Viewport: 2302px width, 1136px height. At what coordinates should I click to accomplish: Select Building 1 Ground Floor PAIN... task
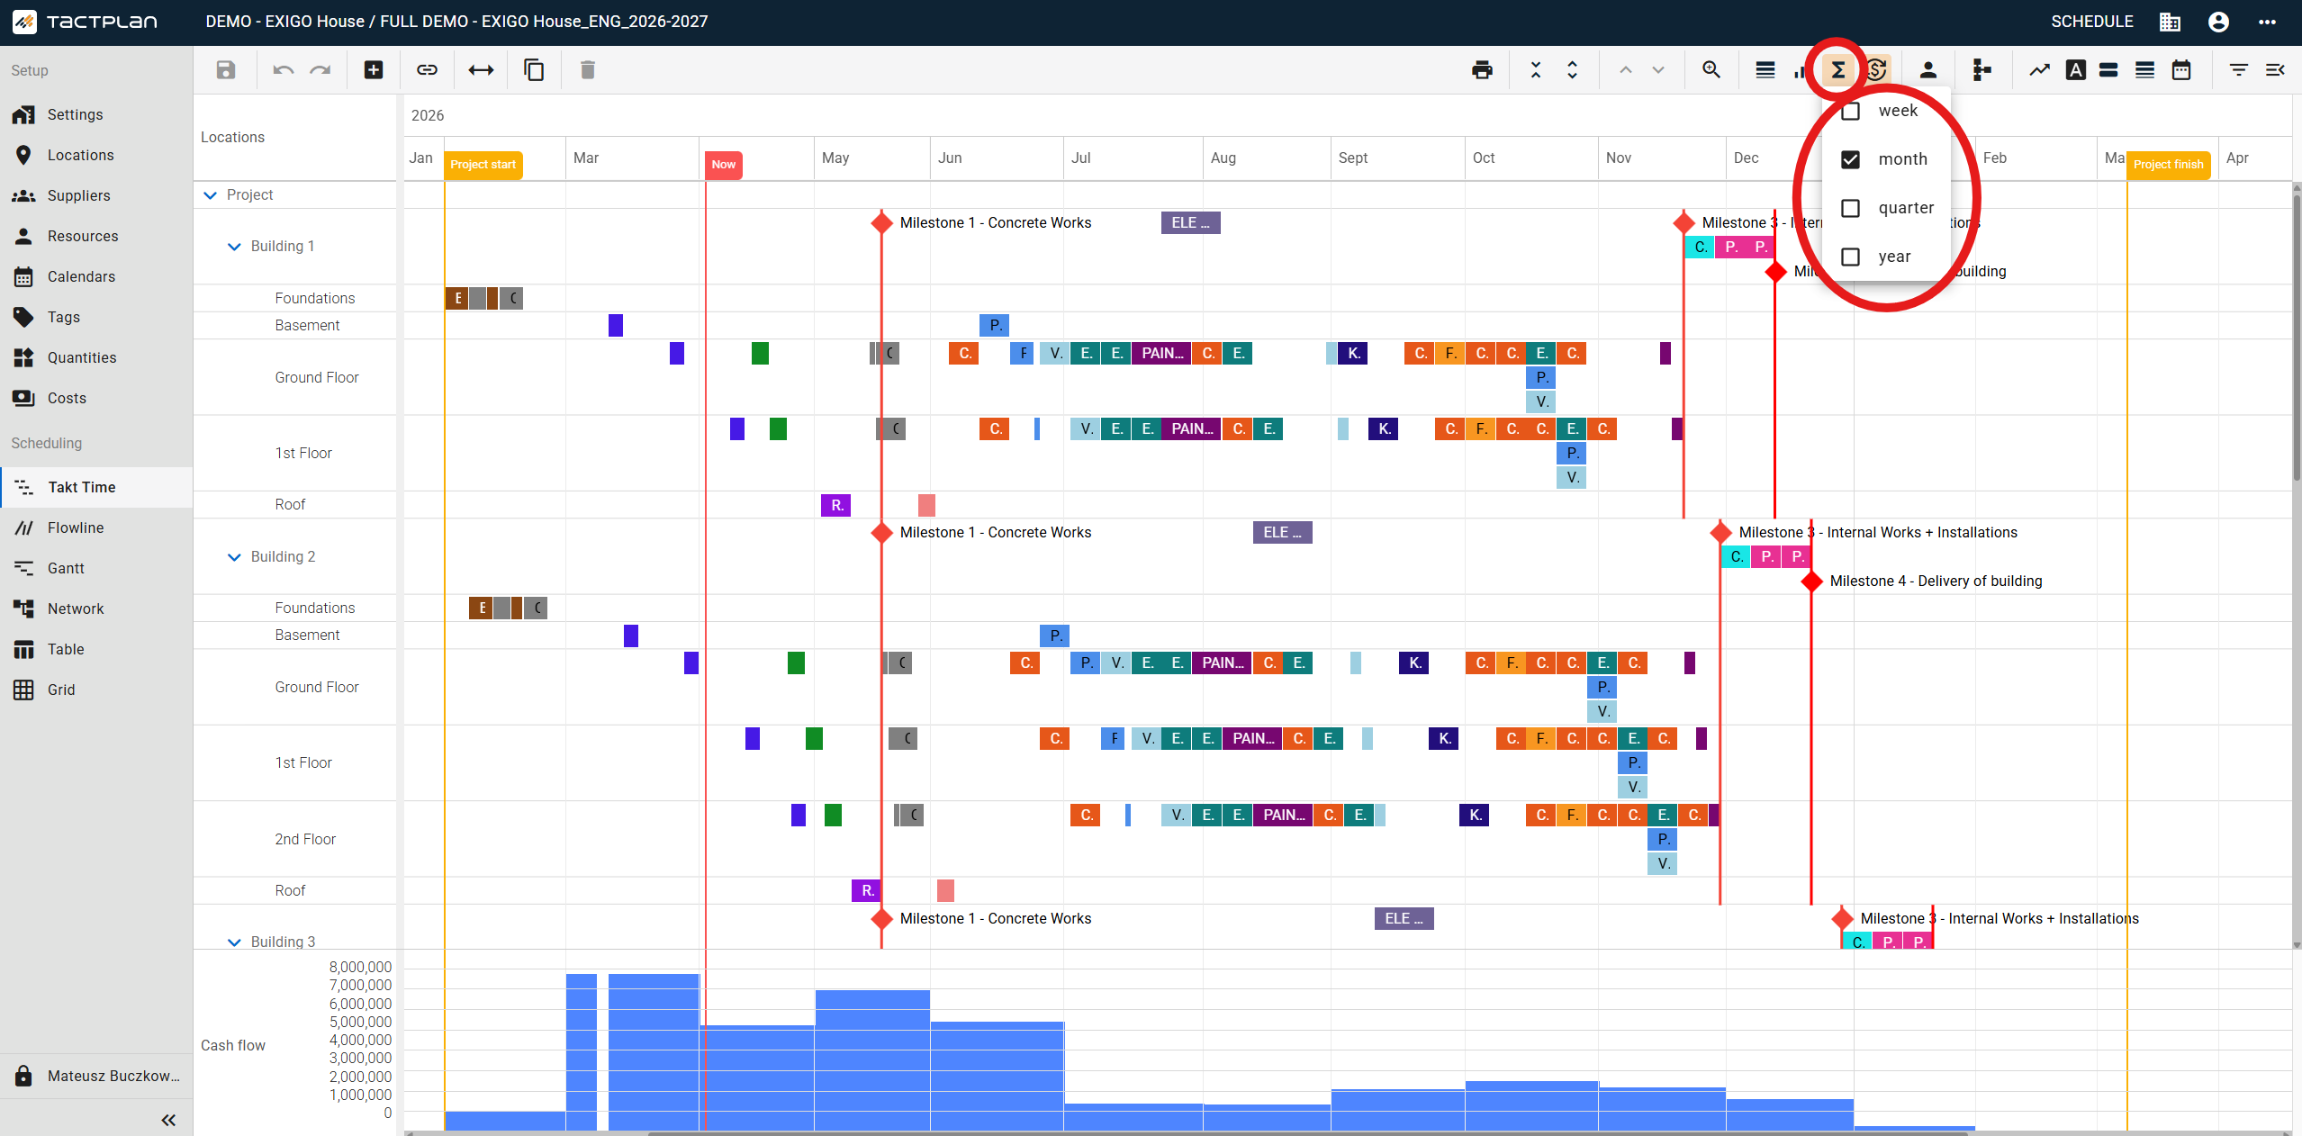tap(1162, 354)
